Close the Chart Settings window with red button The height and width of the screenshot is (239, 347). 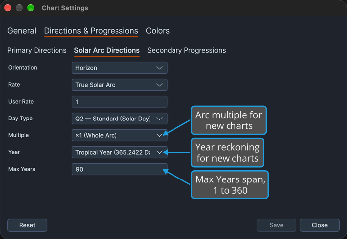tap(8, 8)
